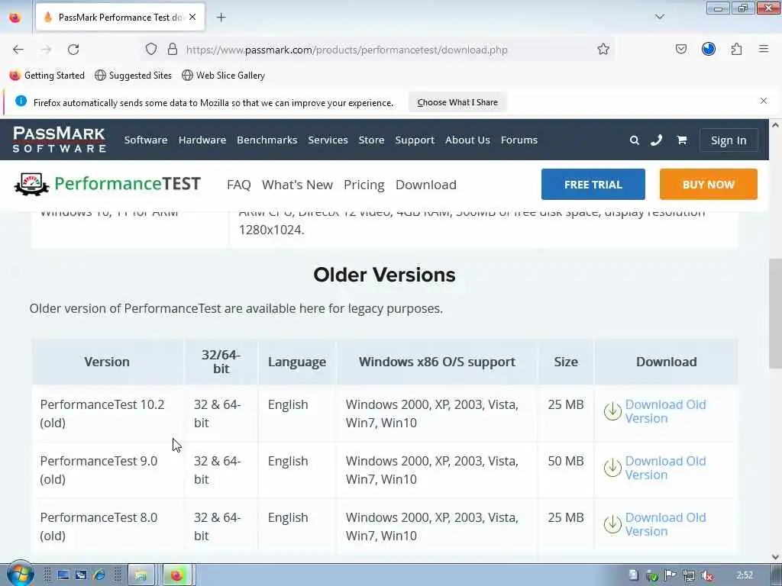Dismiss the Firefox data notification bar
The height and width of the screenshot is (586, 782).
(764, 101)
